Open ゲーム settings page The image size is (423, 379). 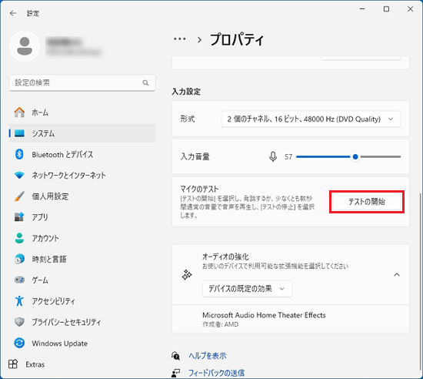point(82,280)
